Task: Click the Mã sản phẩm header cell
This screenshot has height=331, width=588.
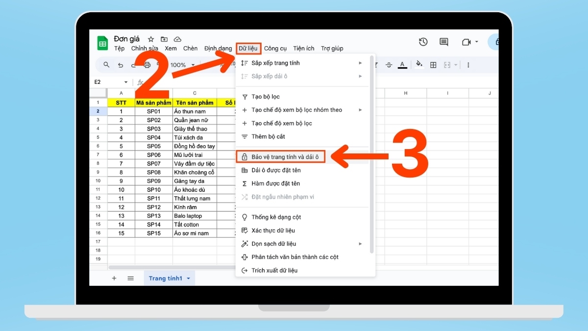Action: 154,103
